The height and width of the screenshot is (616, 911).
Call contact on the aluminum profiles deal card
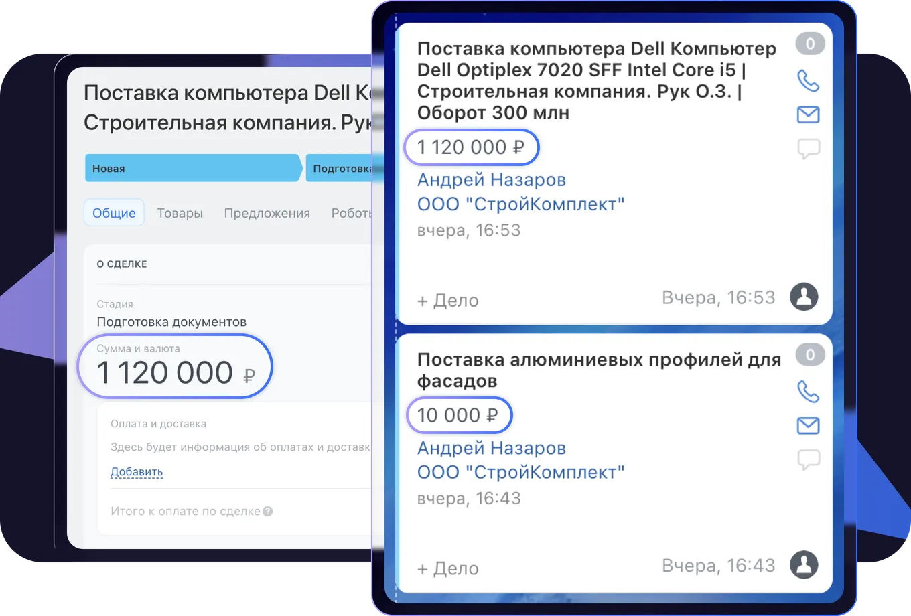click(x=809, y=393)
